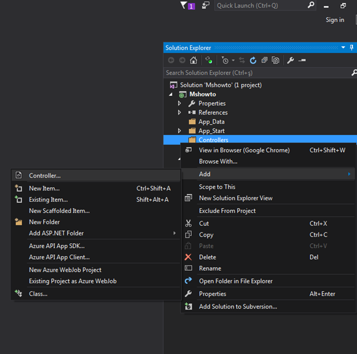Choose New Azure WebJob Project
This screenshot has height=354, width=357.
[65, 270]
